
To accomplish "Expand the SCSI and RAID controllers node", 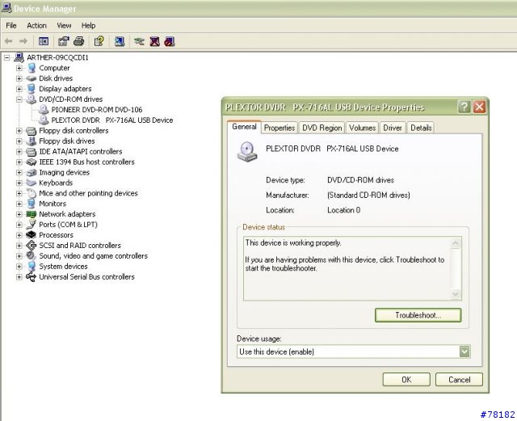I will click(19, 246).
